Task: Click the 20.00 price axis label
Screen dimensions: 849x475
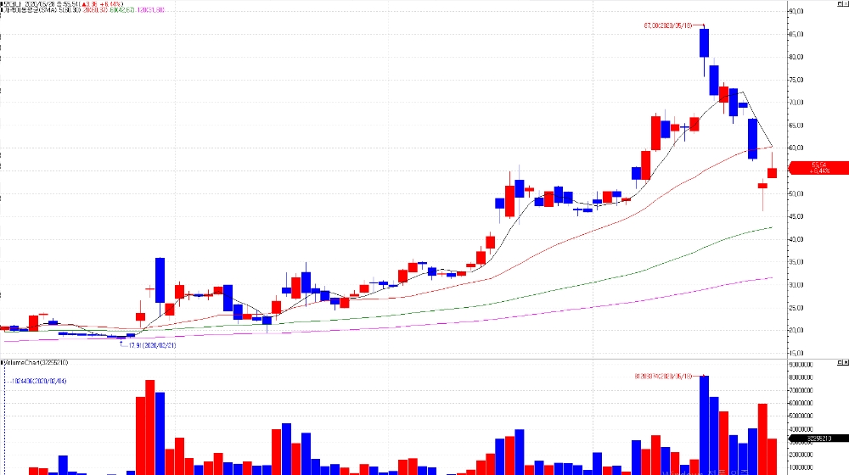Action: 796,331
